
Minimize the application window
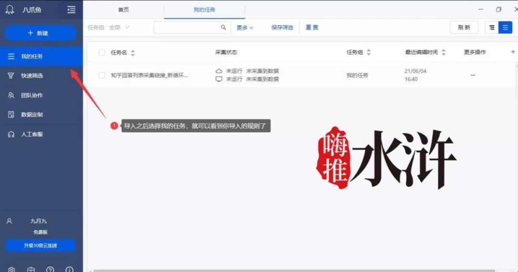(x=481, y=10)
